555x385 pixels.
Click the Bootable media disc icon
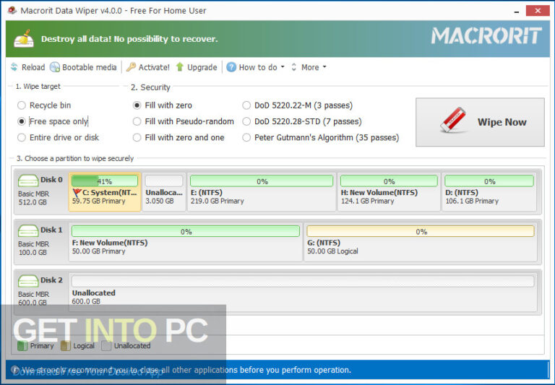click(x=55, y=67)
